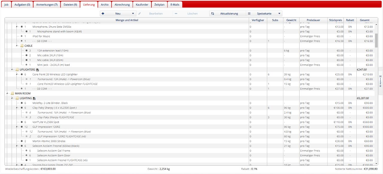This screenshot has height=174, width=383.
Task: Select the Core Point20 Wireless LED Uplighter FLIGHTCASE row
Action: click(x=189, y=84)
